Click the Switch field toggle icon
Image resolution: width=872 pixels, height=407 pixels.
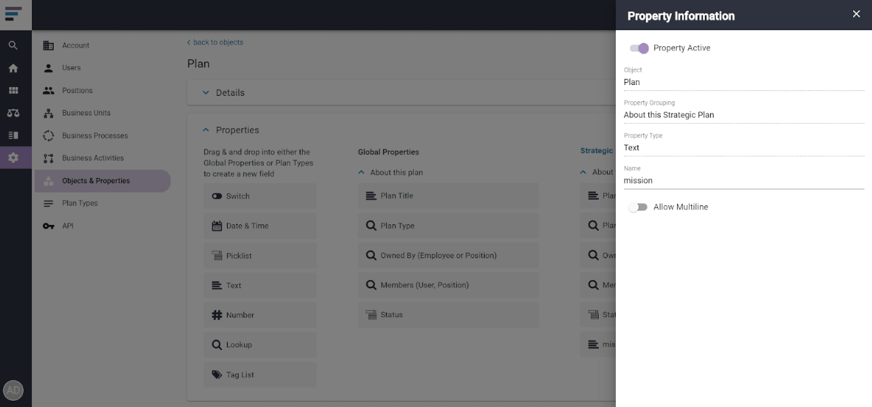pyautogui.click(x=217, y=196)
